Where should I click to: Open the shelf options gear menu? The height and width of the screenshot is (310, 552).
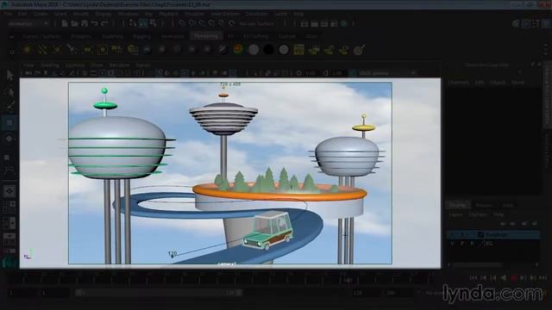[x=11, y=52]
